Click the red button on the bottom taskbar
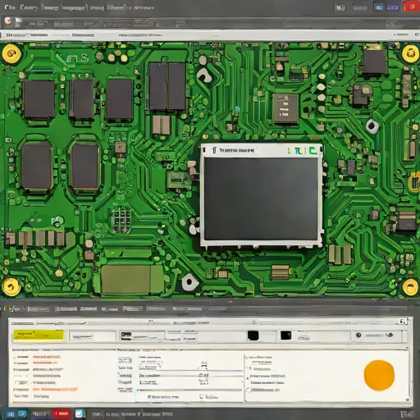The image size is (420, 420). [62, 413]
